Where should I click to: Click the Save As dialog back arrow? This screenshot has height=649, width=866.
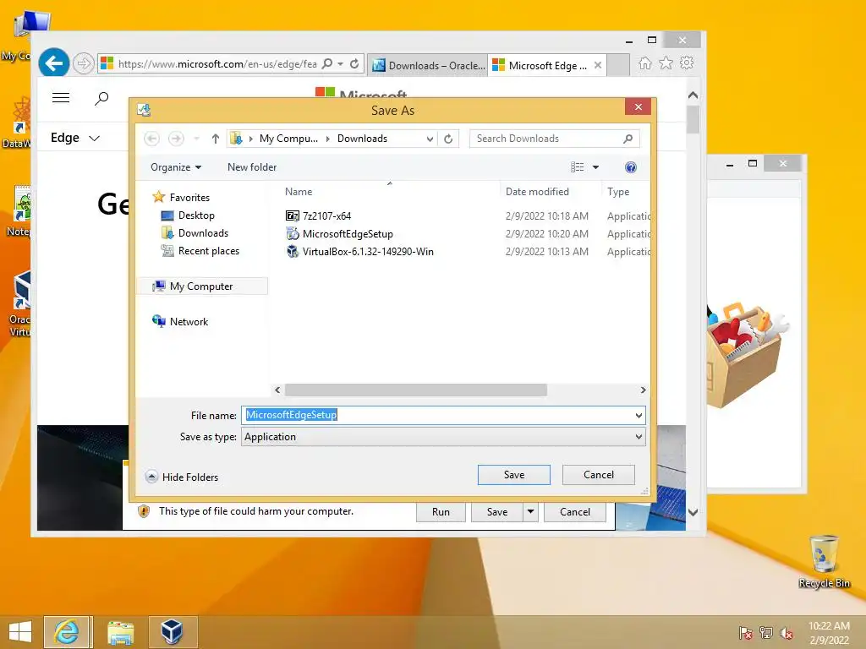(x=152, y=139)
